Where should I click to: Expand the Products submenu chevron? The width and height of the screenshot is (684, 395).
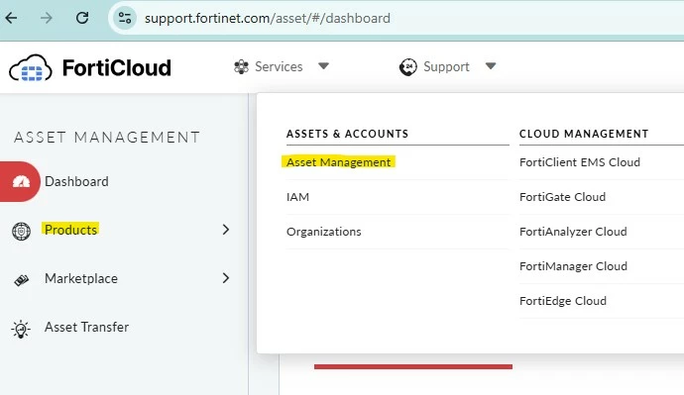pyautogui.click(x=226, y=230)
